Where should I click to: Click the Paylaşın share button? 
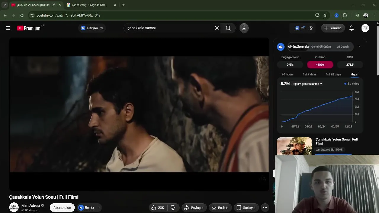coord(194,208)
